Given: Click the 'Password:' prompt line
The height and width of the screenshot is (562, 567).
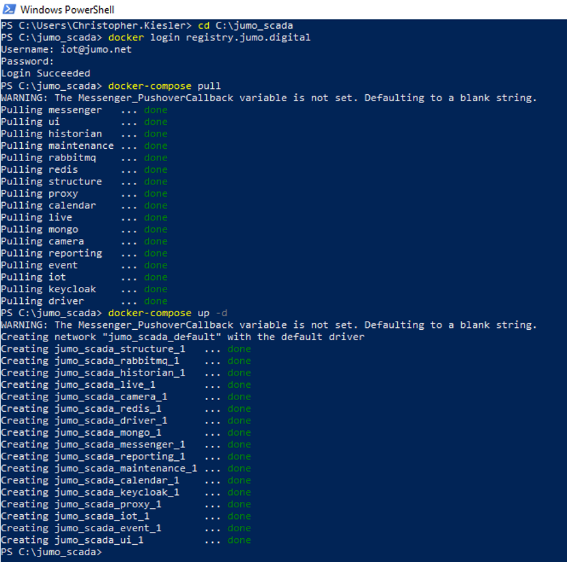Looking at the screenshot, I should coord(27,61).
